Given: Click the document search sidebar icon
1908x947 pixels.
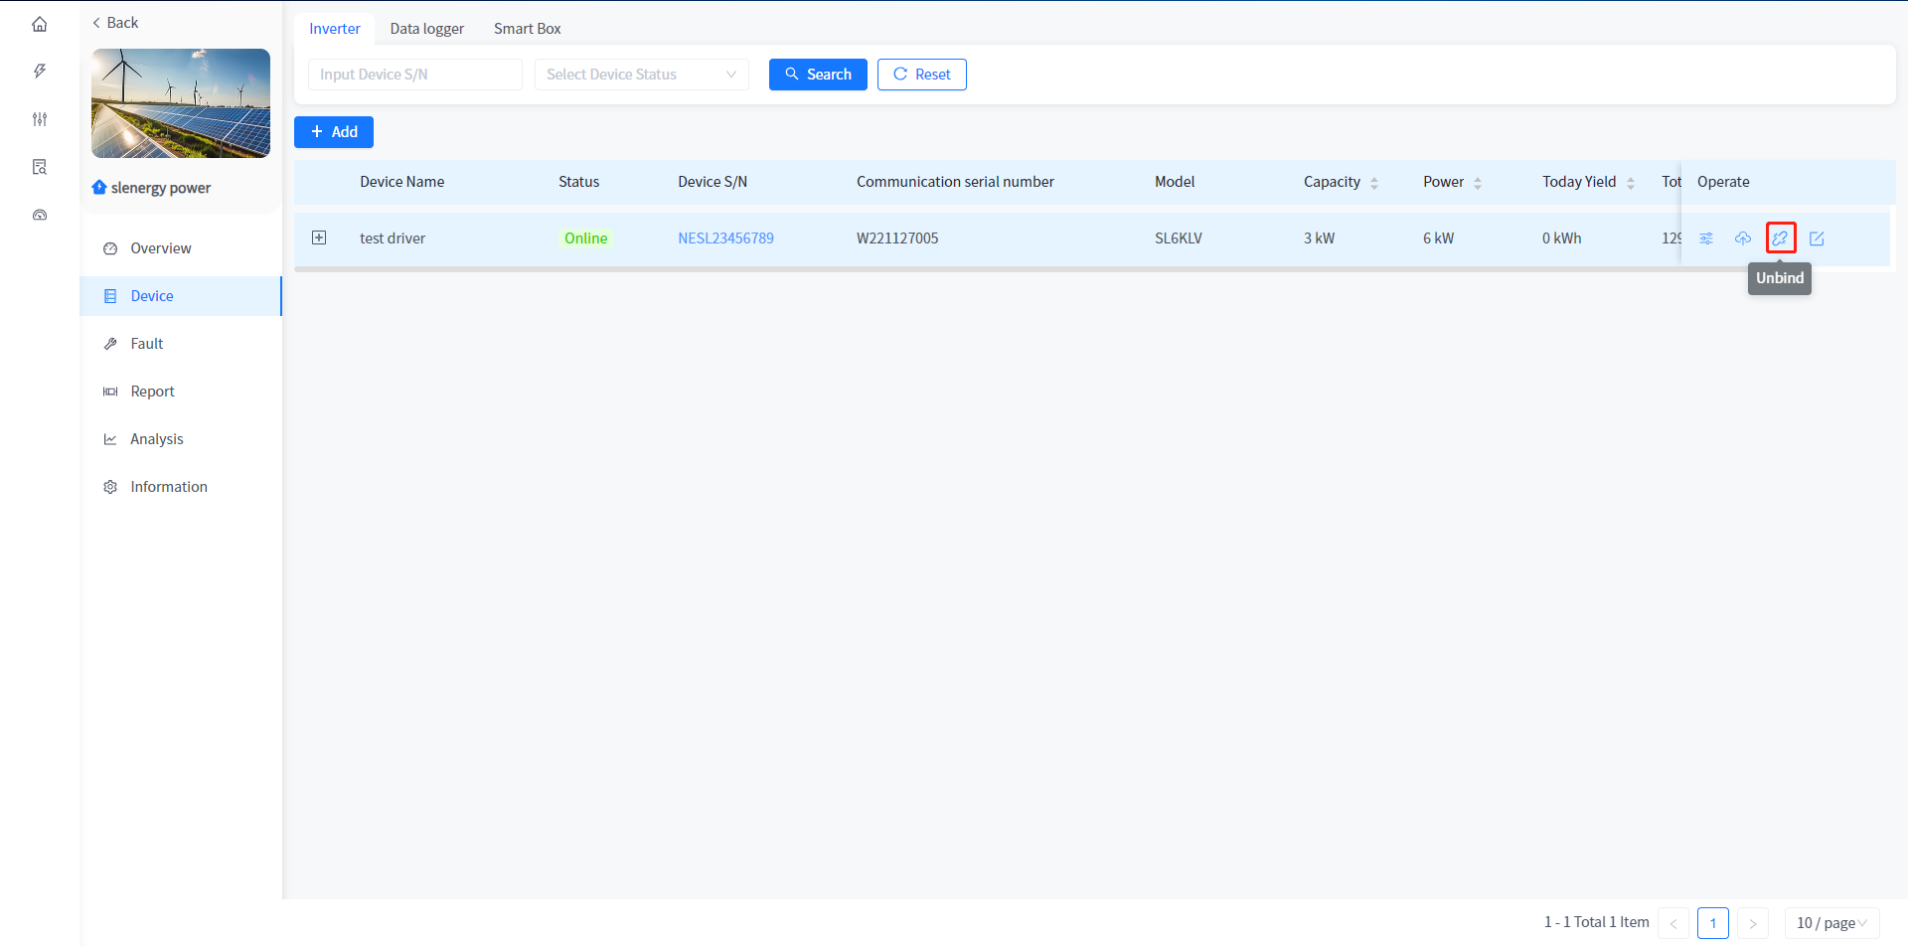Looking at the screenshot, I should (40, 167).
